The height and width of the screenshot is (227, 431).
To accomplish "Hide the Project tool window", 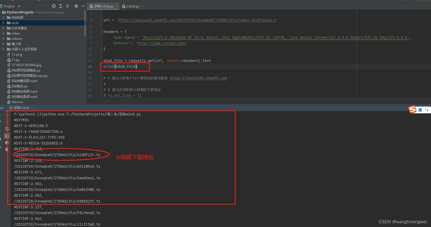I will (83, 6).
